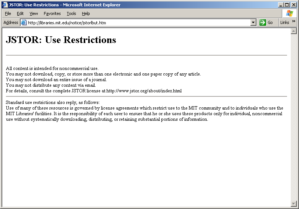Screen dimensions: 299x209
Task: Click the Windows logo throbber icon
Action: pyautogui.click(x=289, y=13)
